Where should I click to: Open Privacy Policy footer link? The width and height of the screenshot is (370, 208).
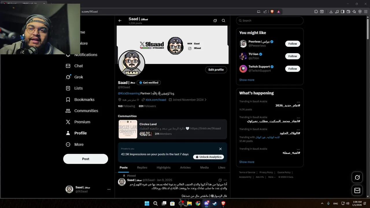[266, 172]
